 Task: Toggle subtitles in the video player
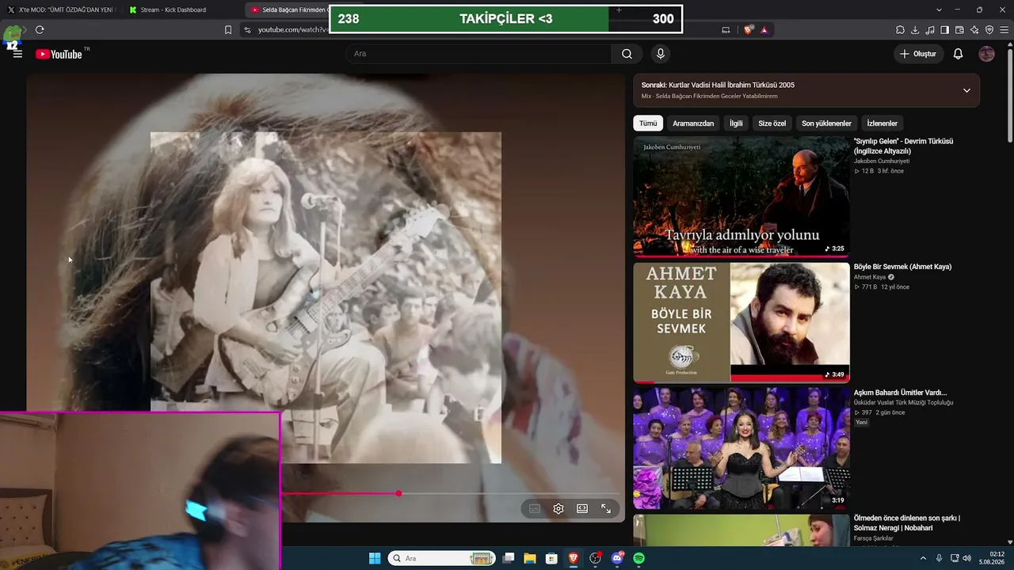tap(535, 509)
